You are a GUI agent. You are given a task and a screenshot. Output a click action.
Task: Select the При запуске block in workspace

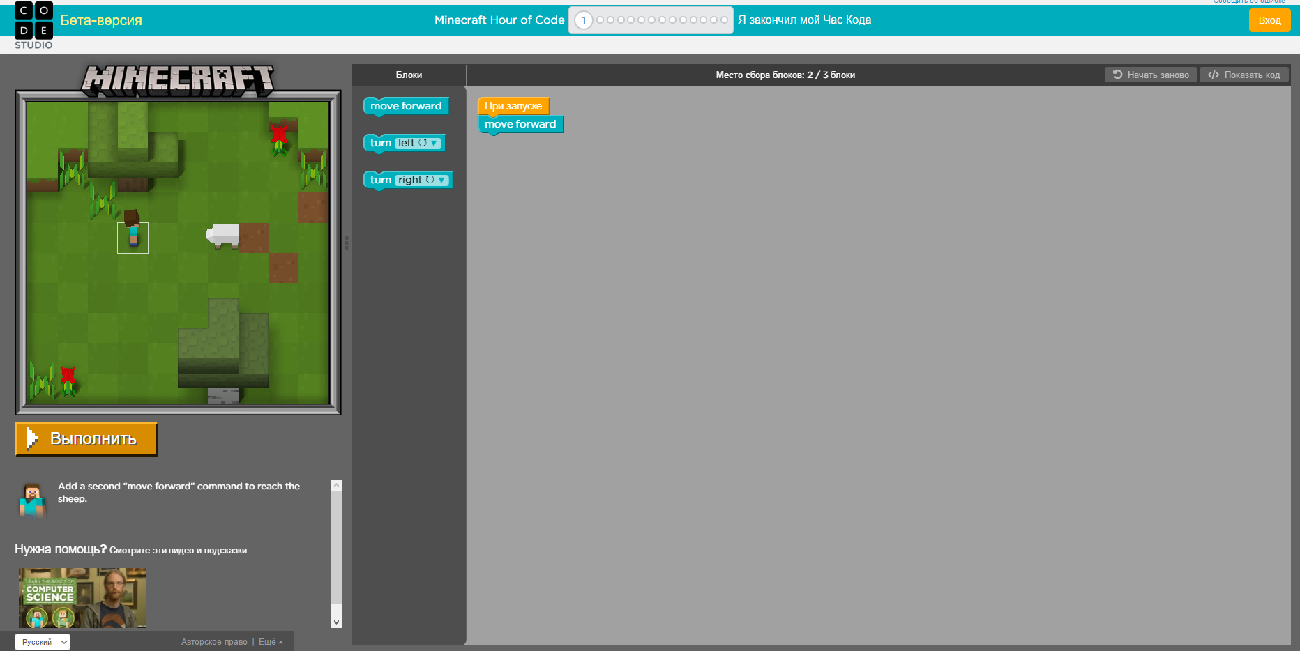(513, 106)
